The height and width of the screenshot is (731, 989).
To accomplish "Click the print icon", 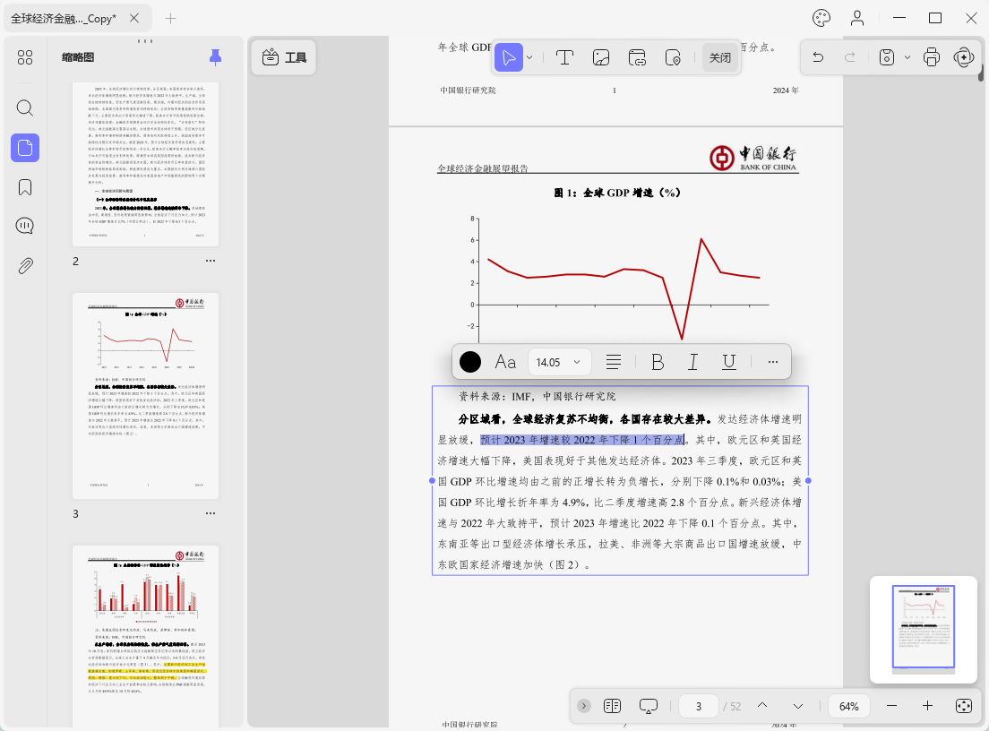I will pos(932,56).
